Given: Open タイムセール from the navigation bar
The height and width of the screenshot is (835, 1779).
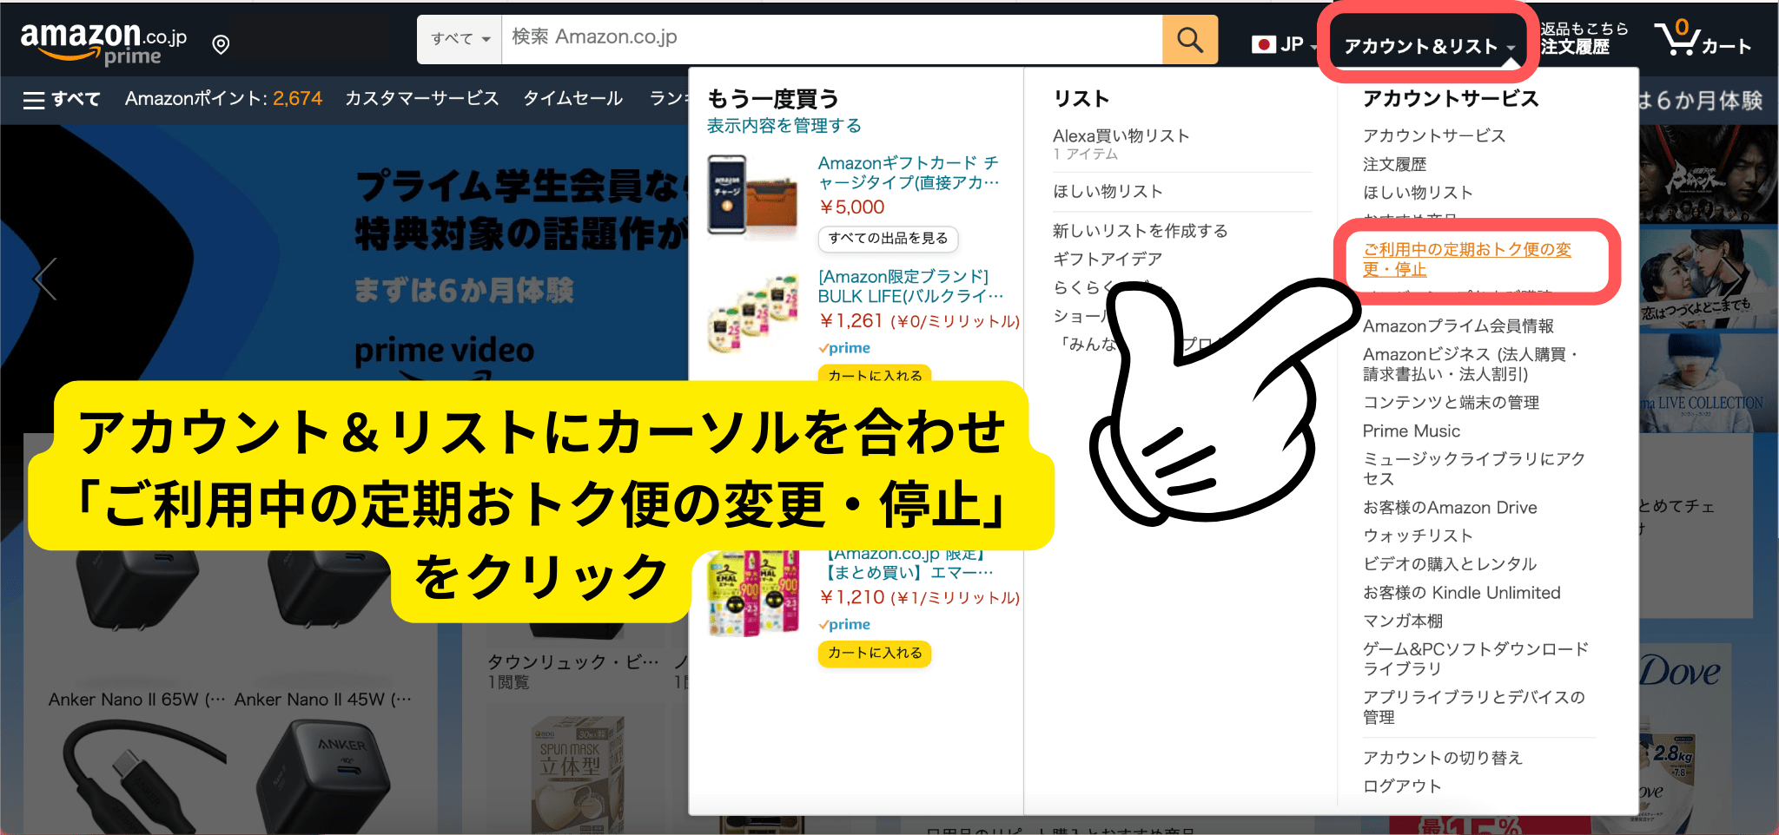Looking at the screenshot, I should [x=572, y=99].
